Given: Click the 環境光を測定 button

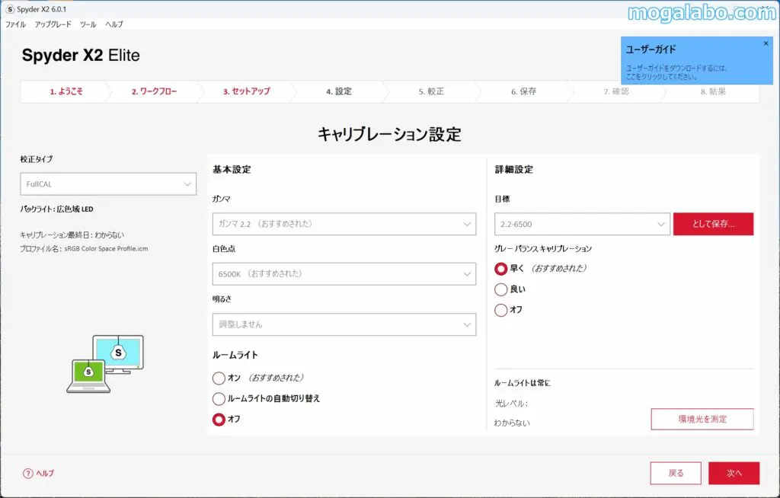Looking at the screenshot, I should tap(702, 420).
